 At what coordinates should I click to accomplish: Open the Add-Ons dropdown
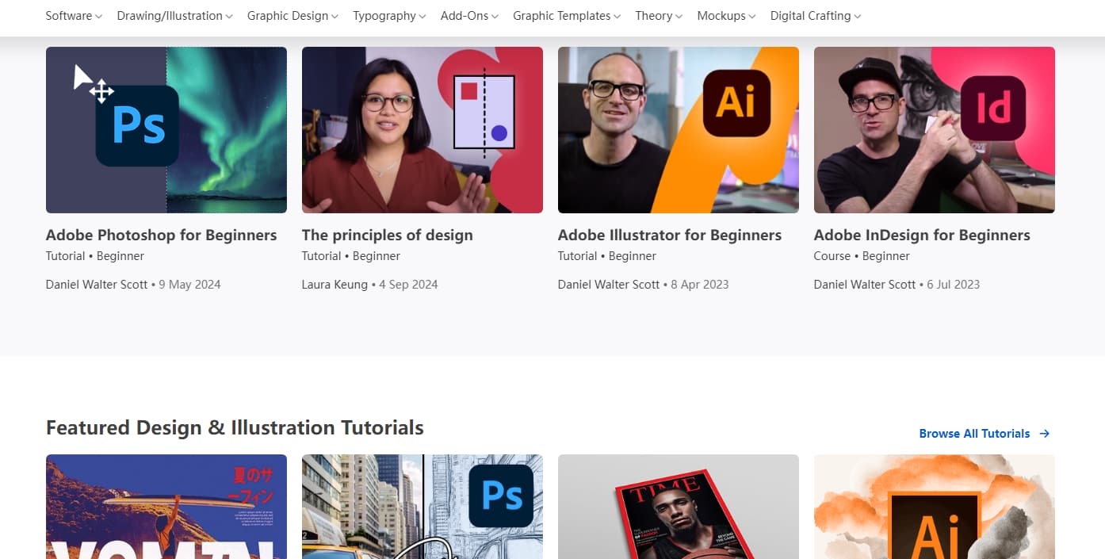click(x=469, y=16)
